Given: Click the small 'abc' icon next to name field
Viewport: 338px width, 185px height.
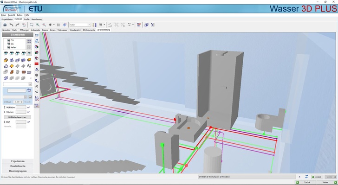Looking at the screenshot, I should tap(29, 90).
